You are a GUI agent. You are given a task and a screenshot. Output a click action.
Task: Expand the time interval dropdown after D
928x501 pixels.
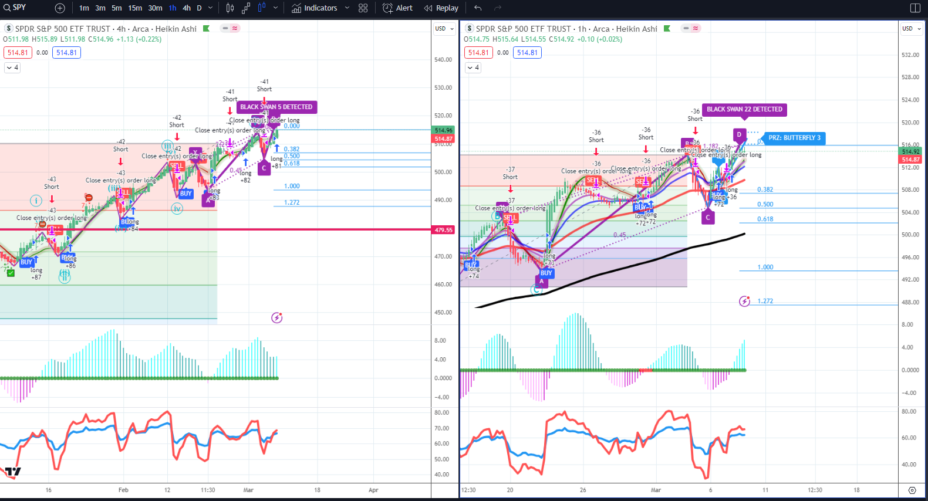click(x=211, y=8)
